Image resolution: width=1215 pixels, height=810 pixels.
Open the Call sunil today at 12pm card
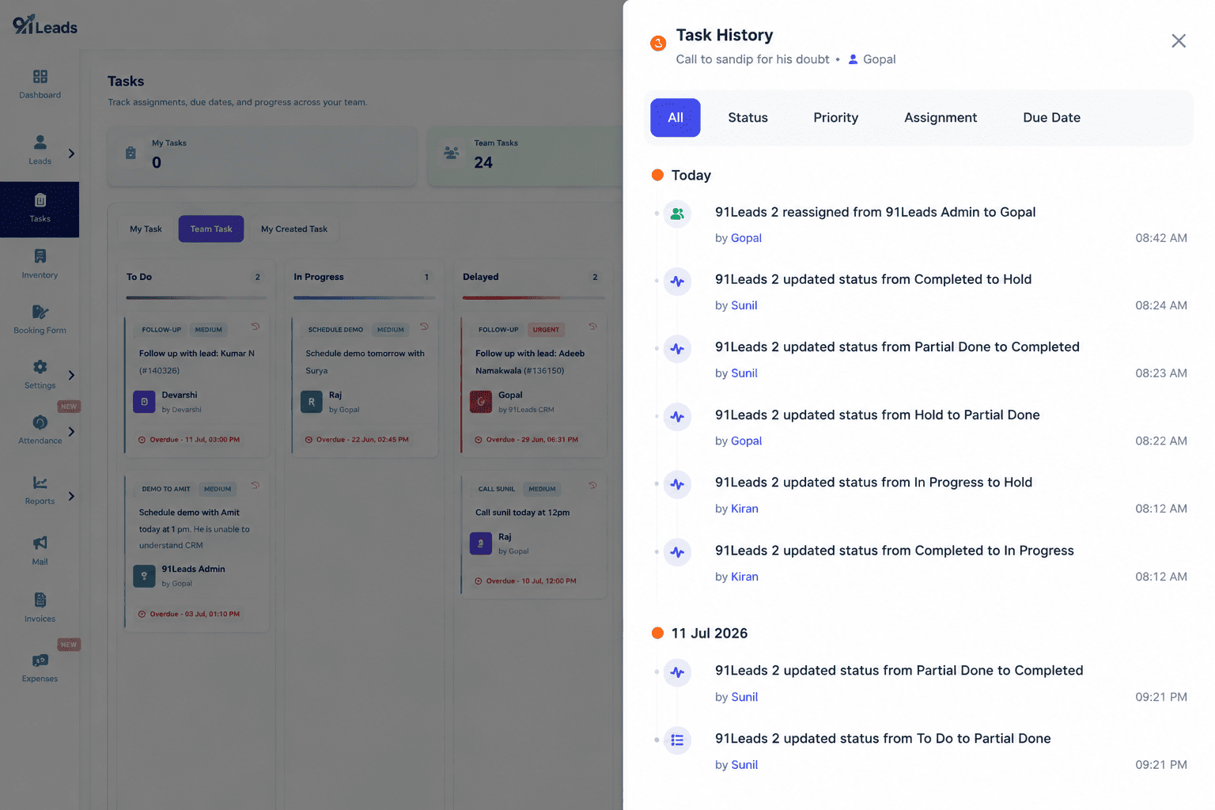[534, 536]
